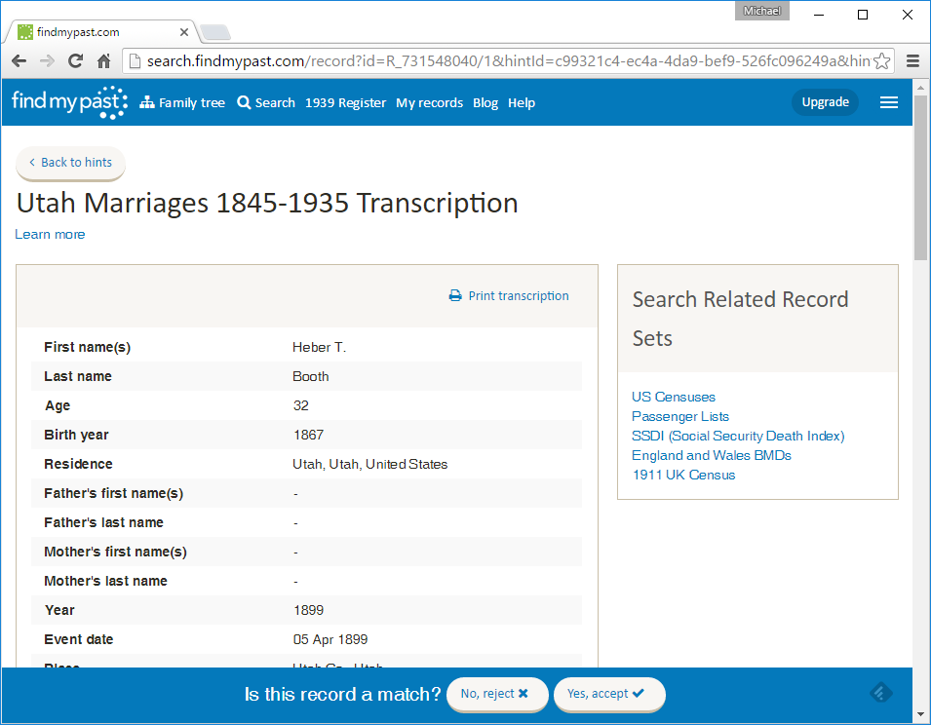Open SSDI Social Security Death Index link
Screen dimensions: 931x725
(738, 436)
